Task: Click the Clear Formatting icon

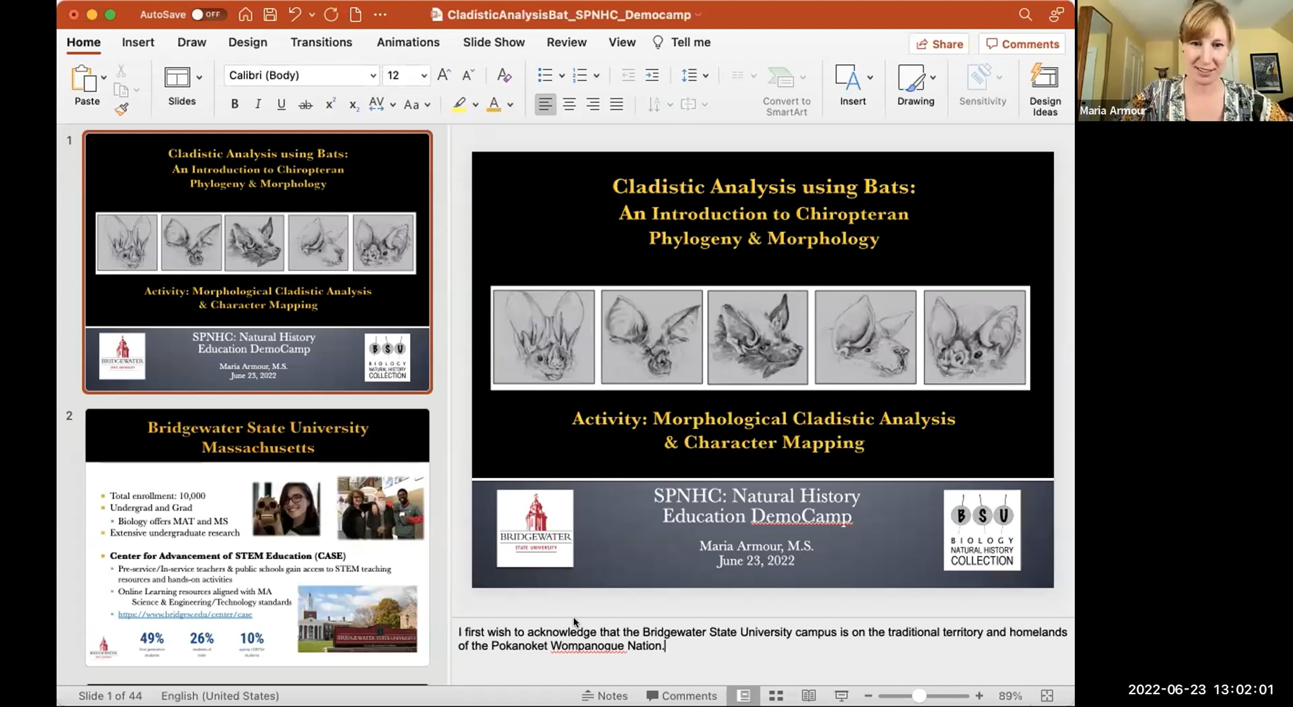Action: pos(504,75)
